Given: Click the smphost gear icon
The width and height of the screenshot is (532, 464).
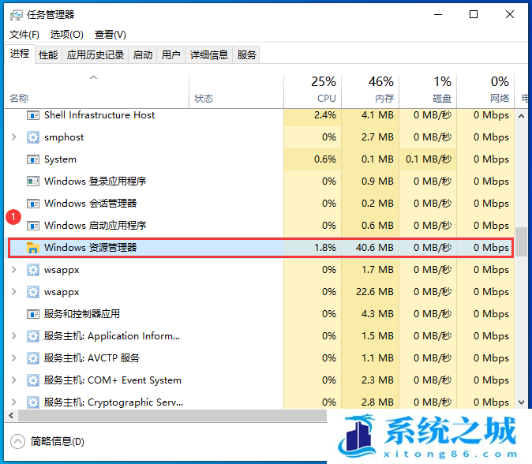Looking at the screenshot, I should [x=33, y=137].
